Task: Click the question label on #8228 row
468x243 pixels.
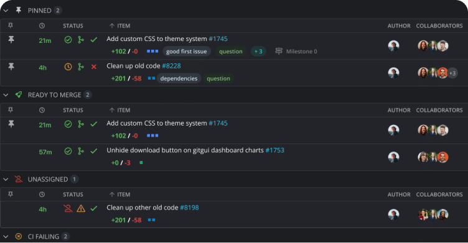Action: (x=218, y=78)
